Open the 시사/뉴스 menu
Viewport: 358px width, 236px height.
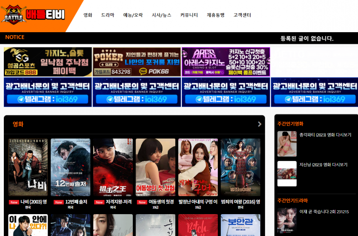click(161, 15)
